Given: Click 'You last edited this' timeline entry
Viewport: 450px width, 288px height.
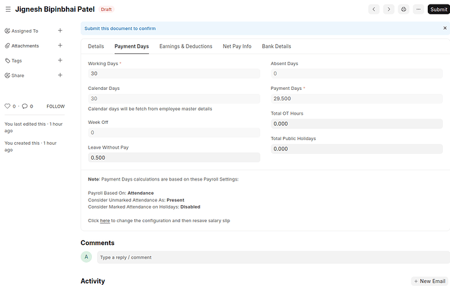Looking at the screenshot, I should click(x=33, y=127).
